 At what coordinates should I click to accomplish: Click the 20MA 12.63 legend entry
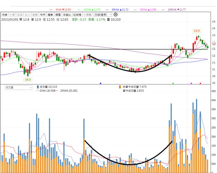tap(89, 10)
